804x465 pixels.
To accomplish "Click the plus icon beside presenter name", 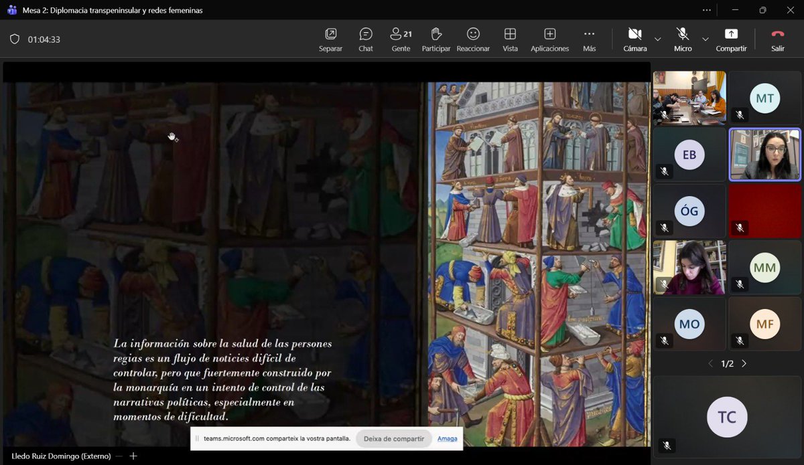I will click(x=133, y=456).
